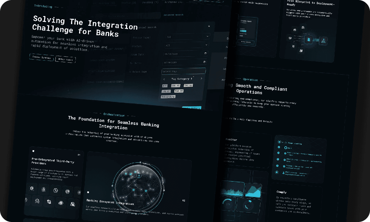Click the payment card provider icon
The width and height of the screenshot is (370, 222).
coord(61,203)
